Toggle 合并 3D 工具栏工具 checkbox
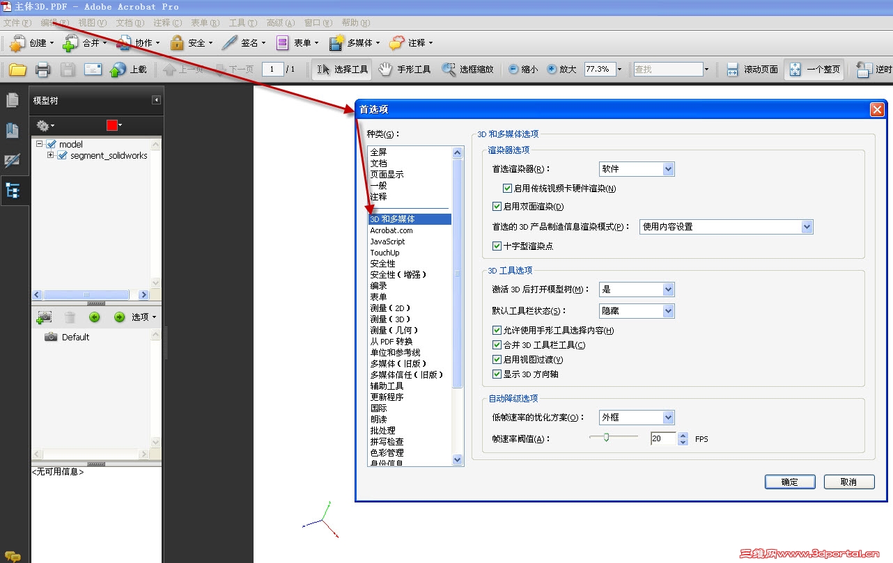This screenshot has width=893, height=563. [x=497, y=345]
